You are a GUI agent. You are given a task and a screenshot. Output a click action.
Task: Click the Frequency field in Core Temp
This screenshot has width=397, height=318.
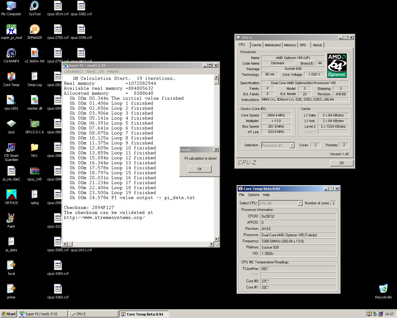[x=298, y=241]
